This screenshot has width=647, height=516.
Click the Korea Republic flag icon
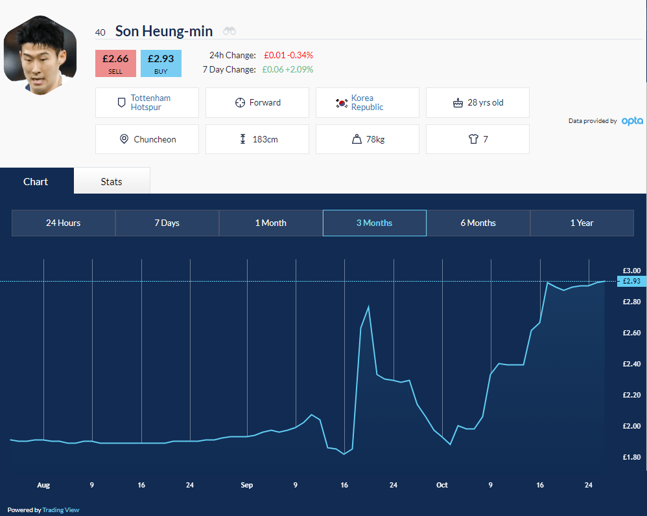pos(342,103)
